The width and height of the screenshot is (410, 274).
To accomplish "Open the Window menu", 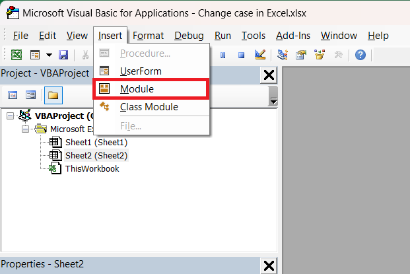I will coord(339,36).
